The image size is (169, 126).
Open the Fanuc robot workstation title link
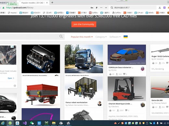tap(76, 102)
